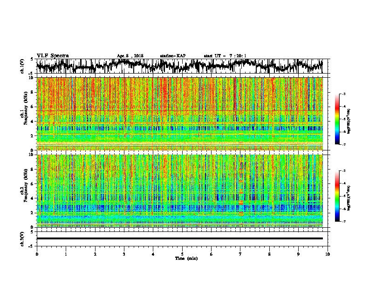Click time axis tick label '3'
The height and width of the screenshot is (285, 369).
pyautogui.click(x=124, y=254)
